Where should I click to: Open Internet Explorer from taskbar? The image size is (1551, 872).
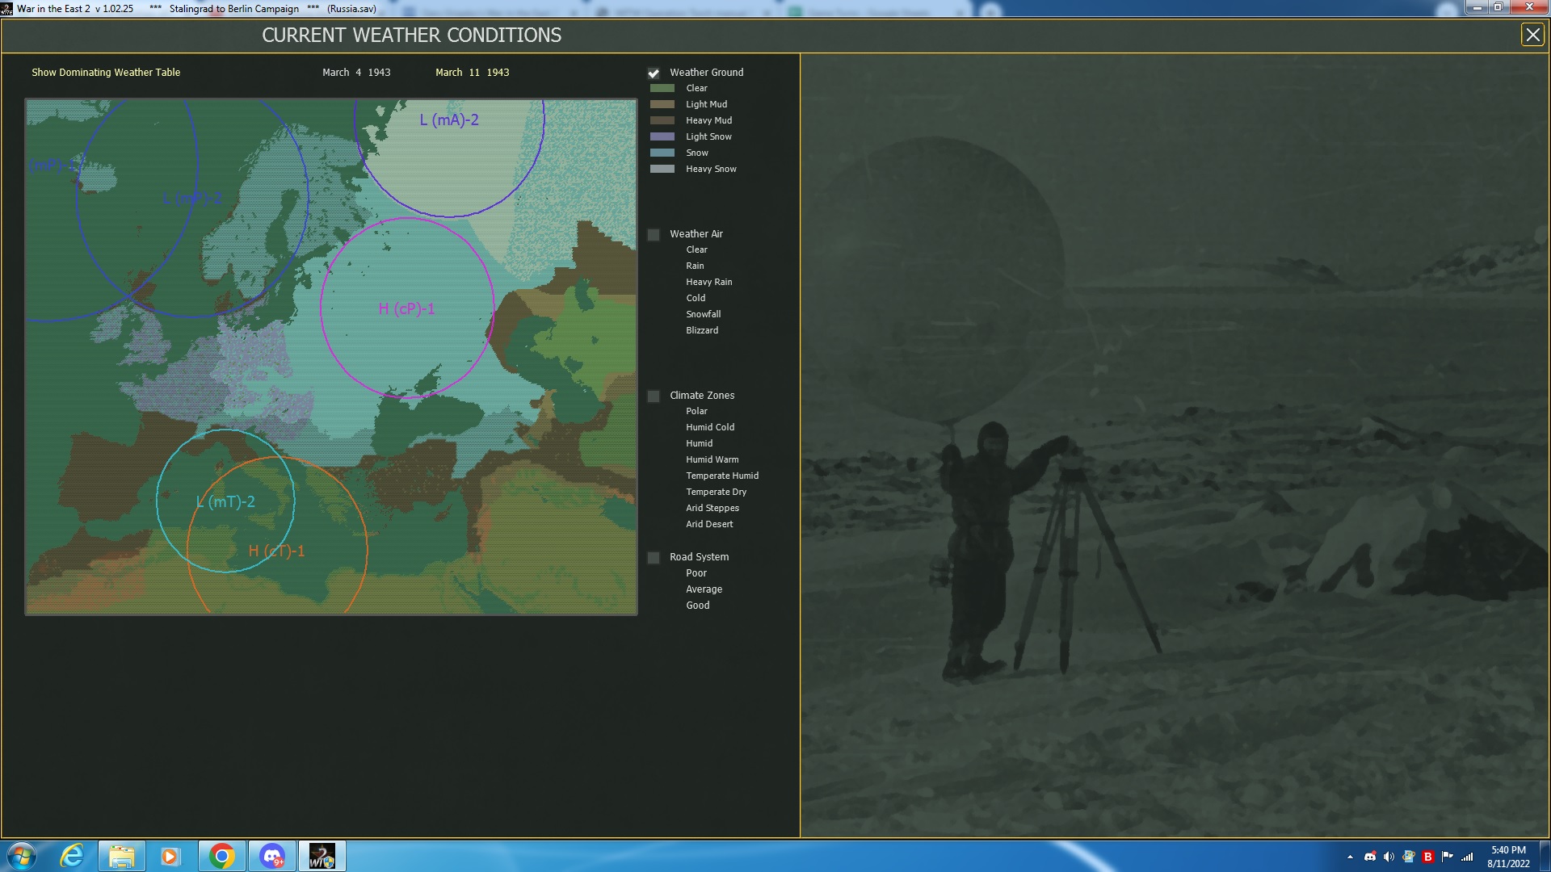pos(73,856)
